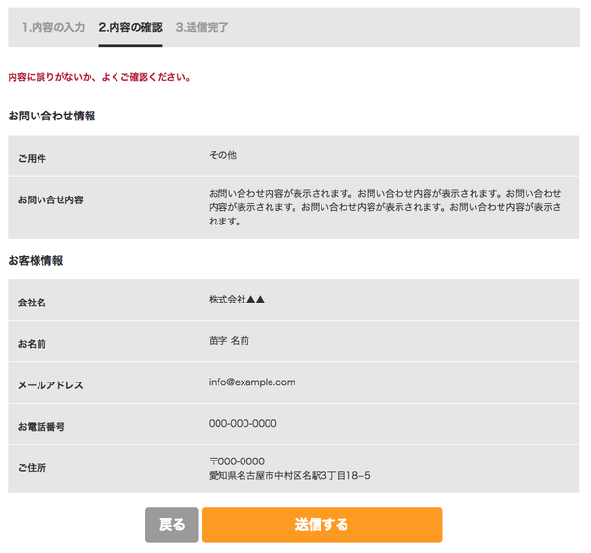Click the inquiry content paragraph text
The height and width of the screenshot is (553, 591).
(385, 206)
